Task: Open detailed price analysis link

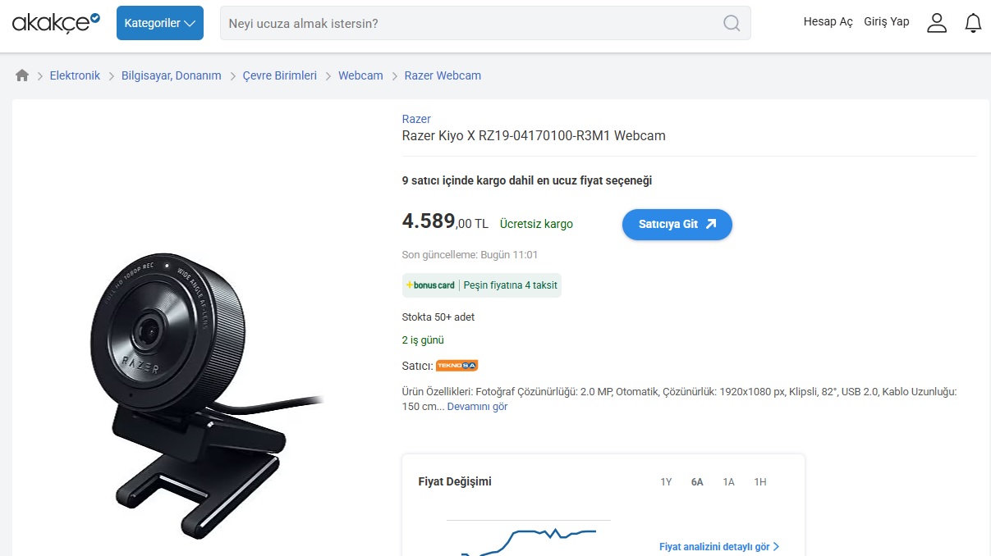Action: (x=719, y=546)
